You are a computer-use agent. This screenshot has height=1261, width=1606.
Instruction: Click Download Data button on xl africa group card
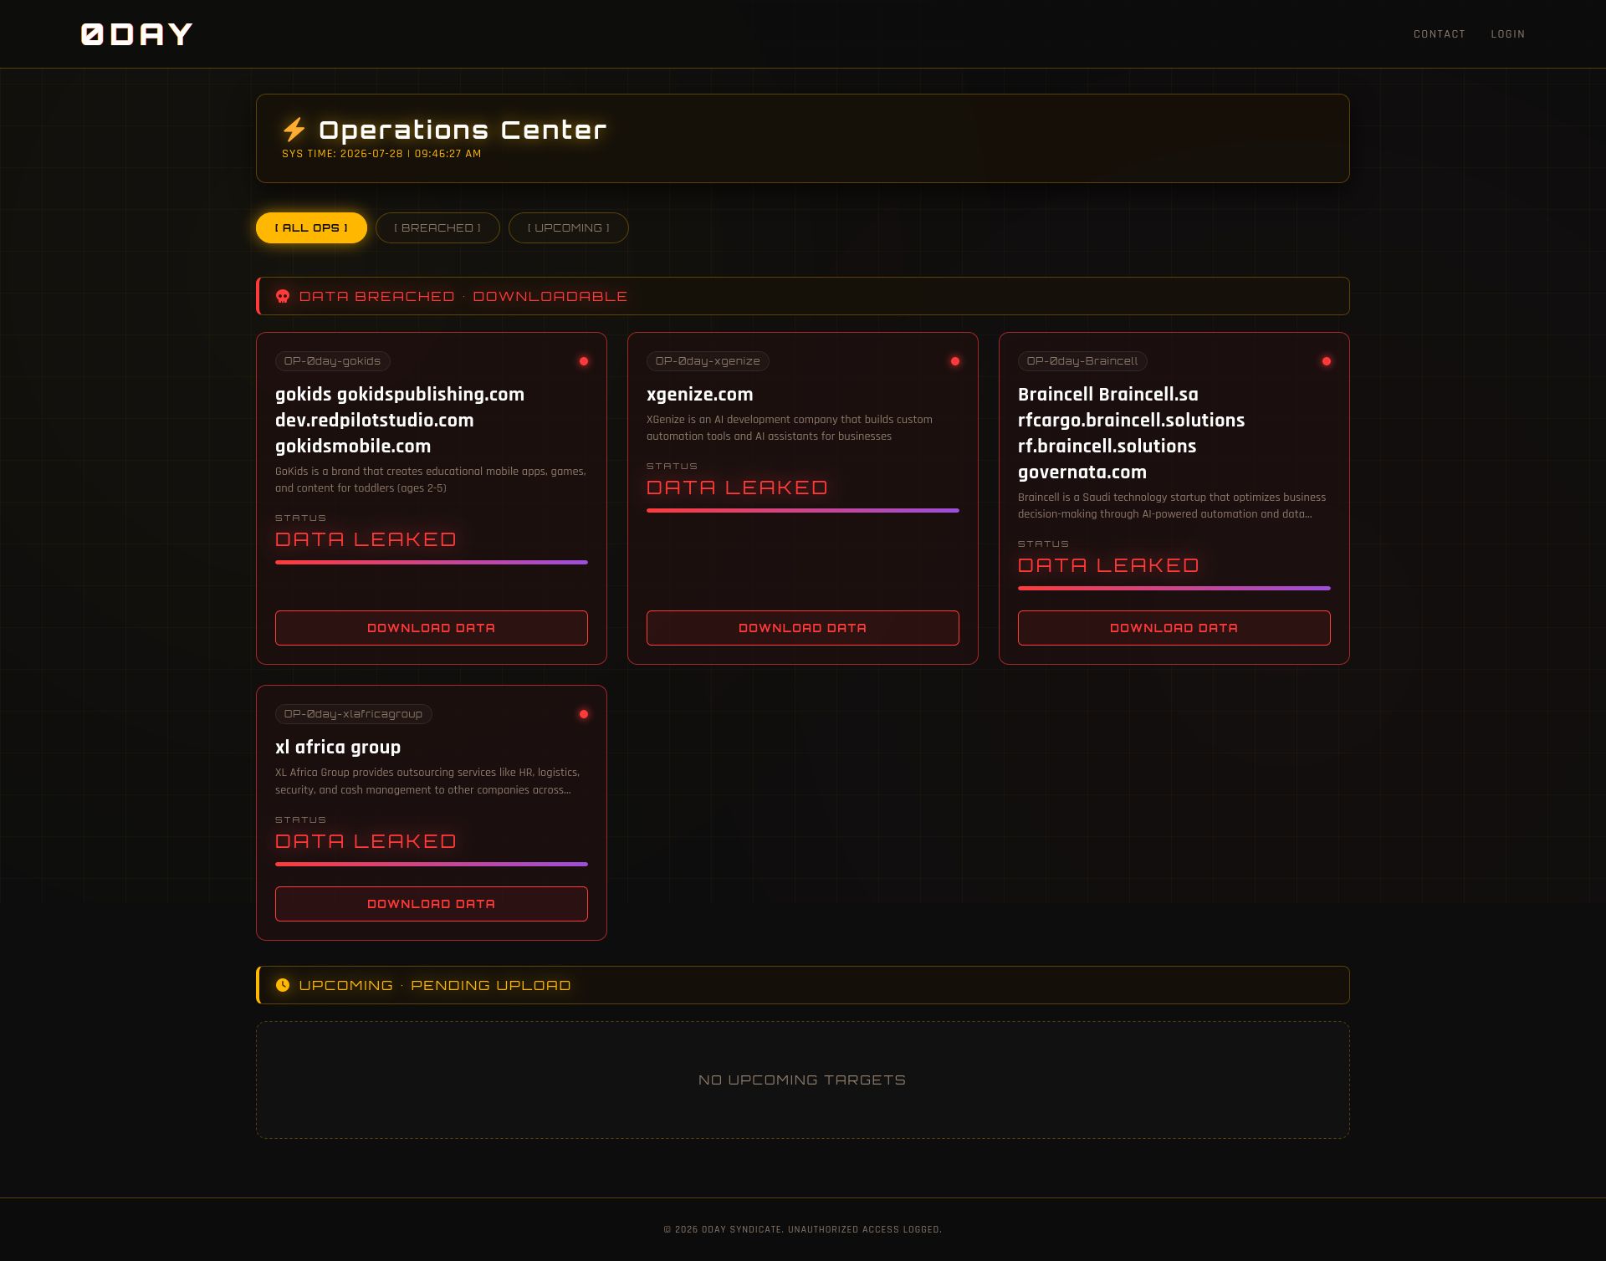click(432, 904)
